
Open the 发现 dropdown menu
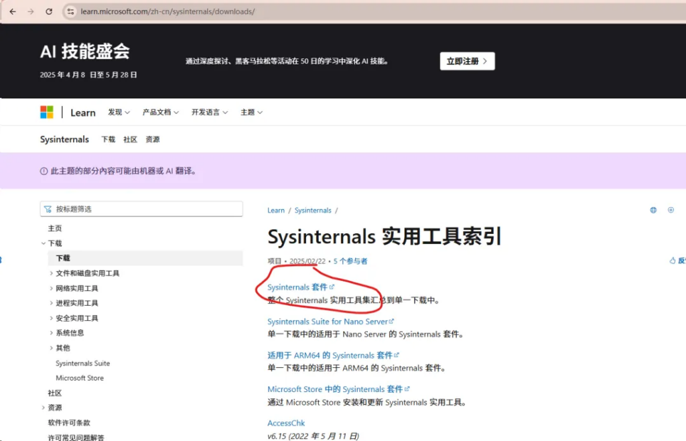119,113
